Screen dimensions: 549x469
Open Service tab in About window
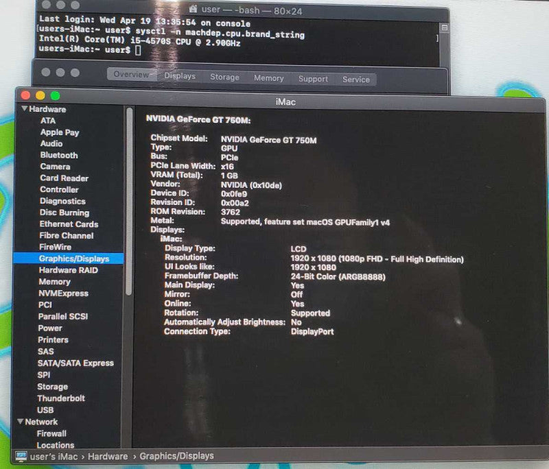point(356,80)
